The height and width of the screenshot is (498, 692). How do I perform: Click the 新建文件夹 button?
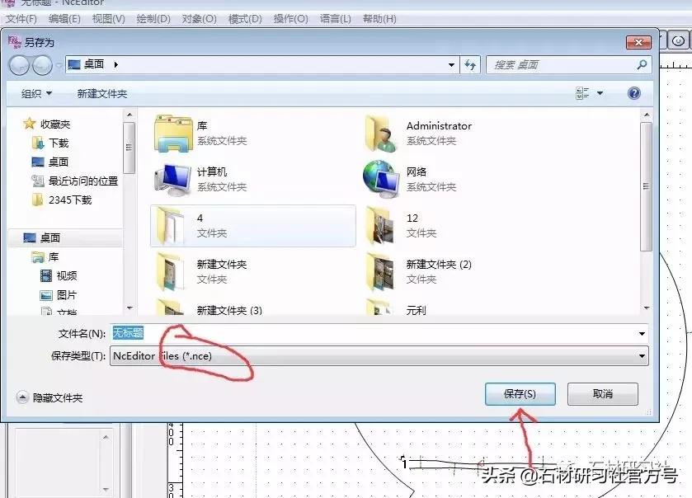click(102, 93)
